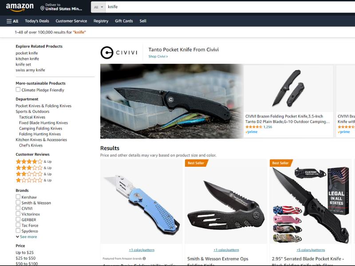The image size is (355, 266).
Task: Select the 4 stars & Up rating filter
Action: 34,161
